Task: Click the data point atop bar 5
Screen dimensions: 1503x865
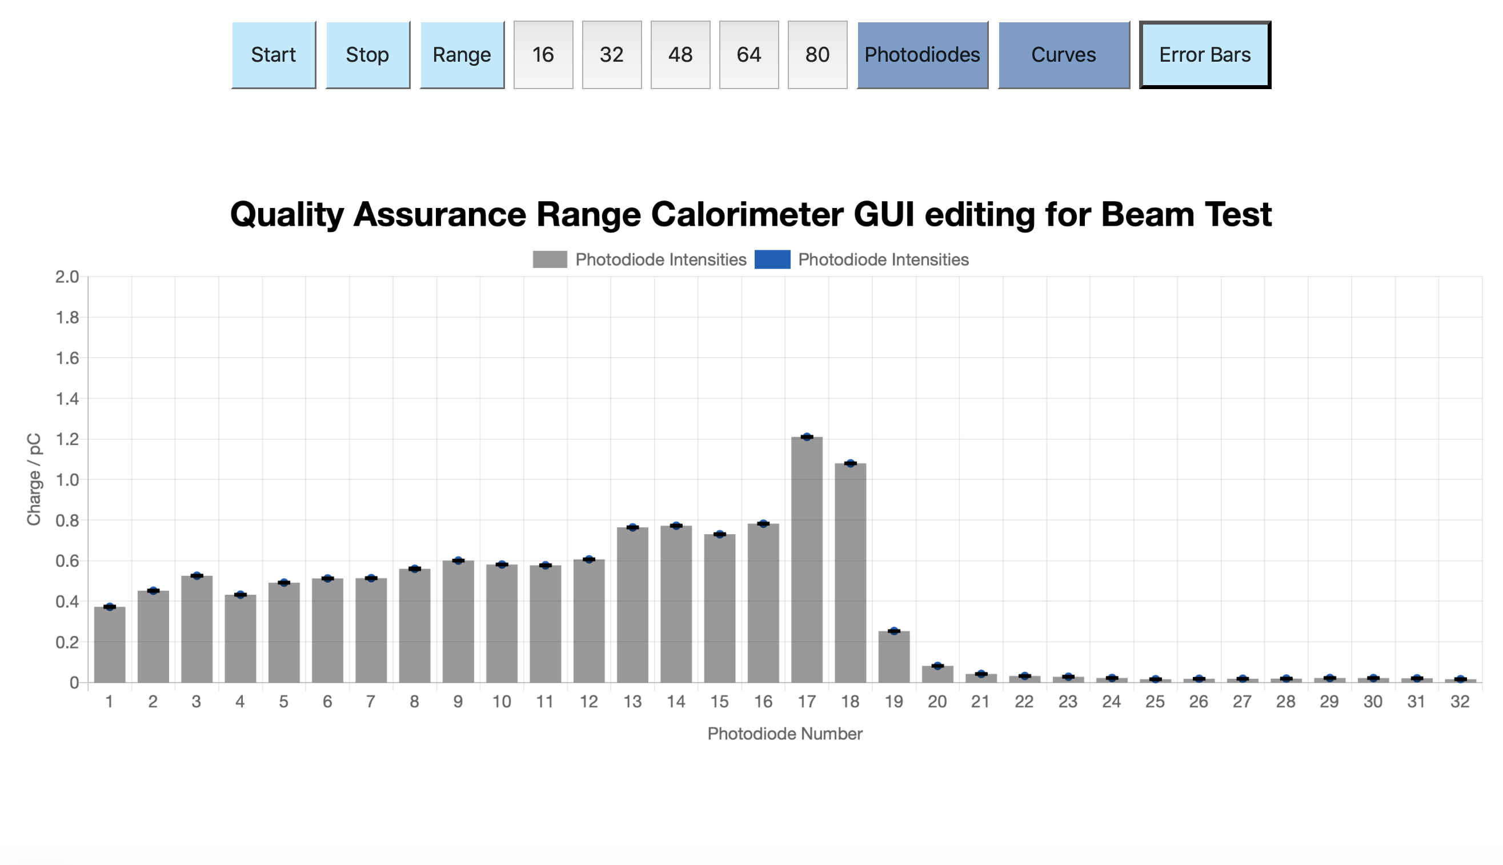Action: [283, 583]
